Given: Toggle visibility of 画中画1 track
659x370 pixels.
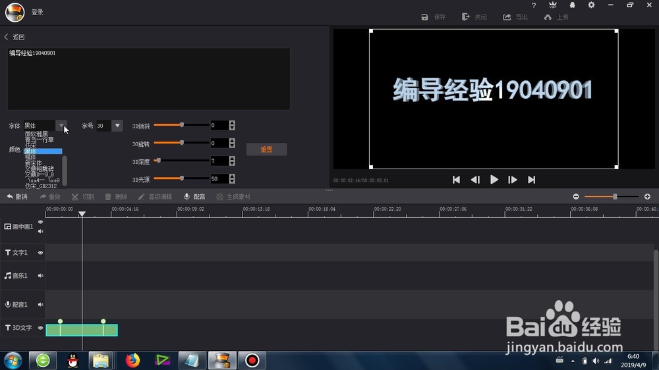Looking at the screenshot, I should pos(40,222).
